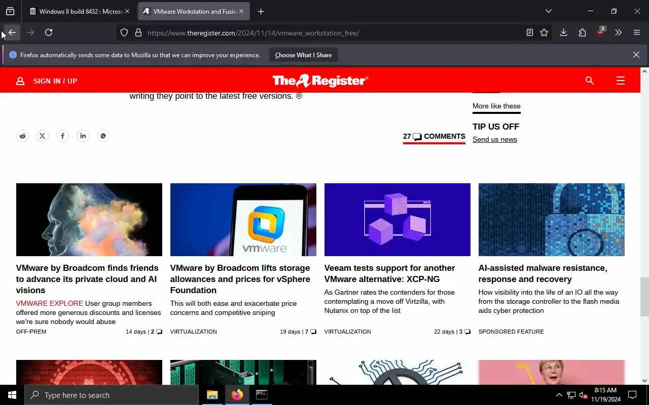
Task: Share article on Facebook
Action: click(62, 136)
